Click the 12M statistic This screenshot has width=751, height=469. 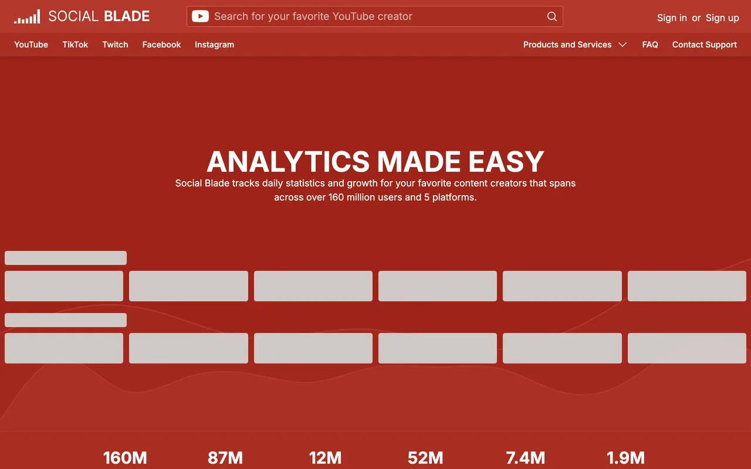point(325,458)
